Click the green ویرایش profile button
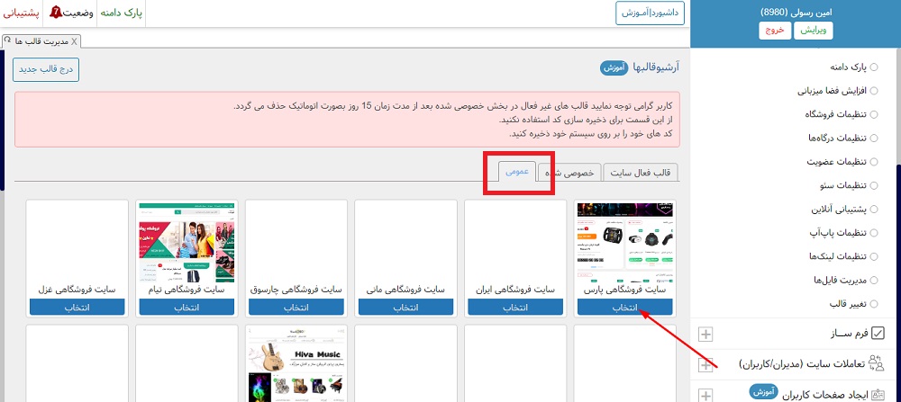The image size is (901, 402). [815, 30]
